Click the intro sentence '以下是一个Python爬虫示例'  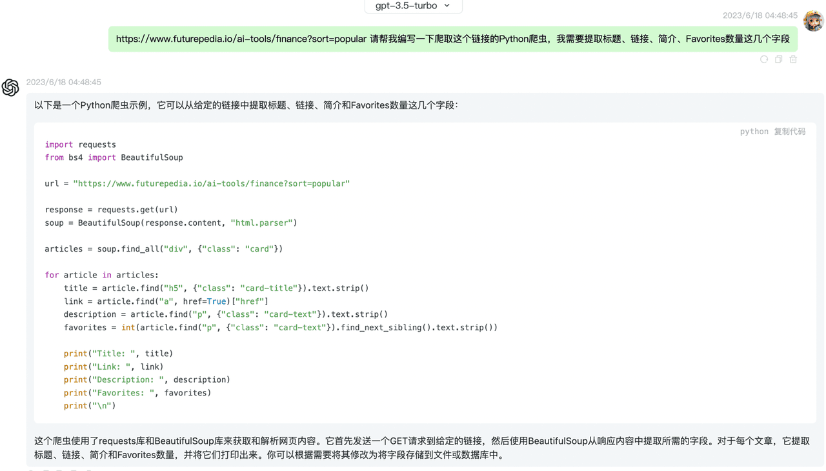coord(246,105)
